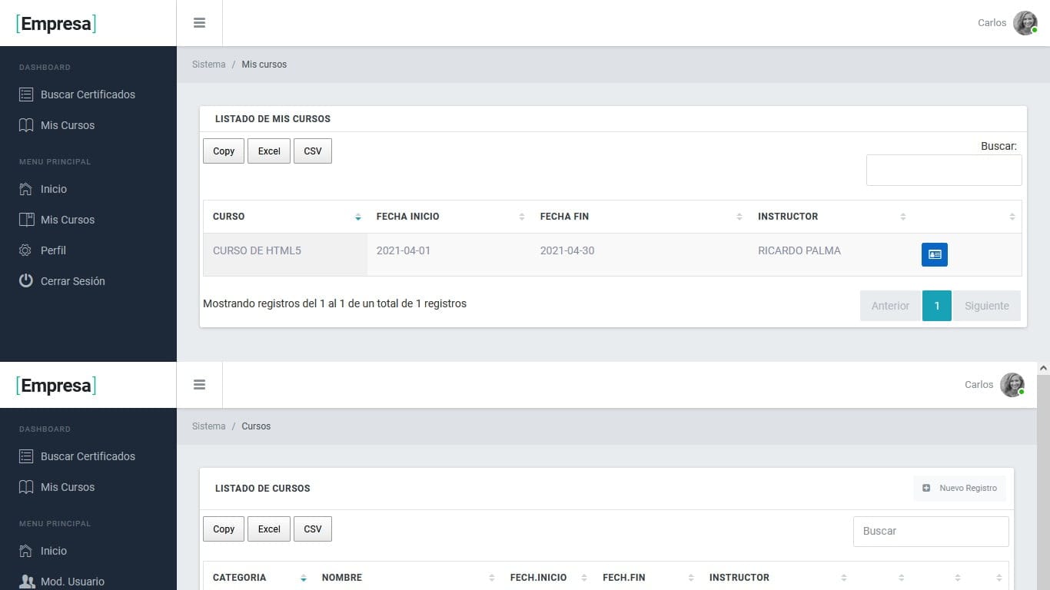Sort table by the CURSO column arrows

point(358,217)
